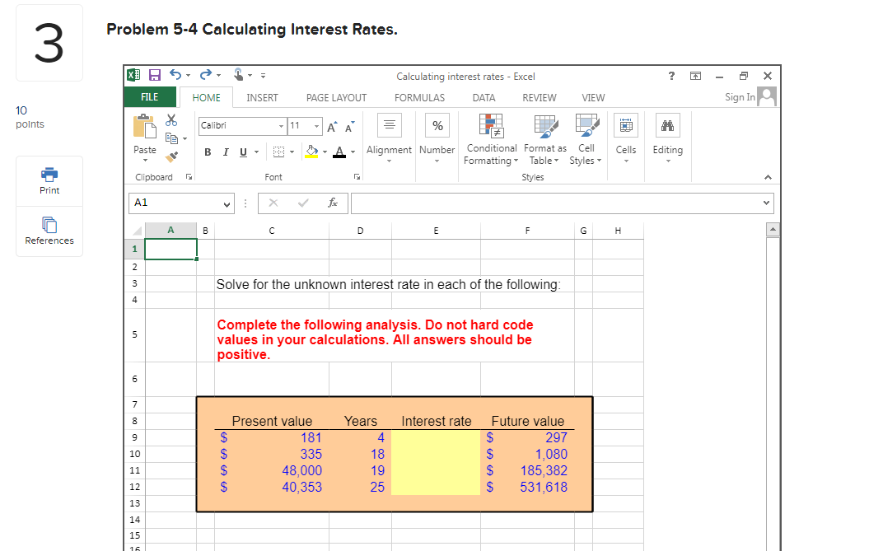Image resolution: width=869 pixels, height=551 pixels.
Task: Click the Sign In link
Action: [x=740, y=96]
